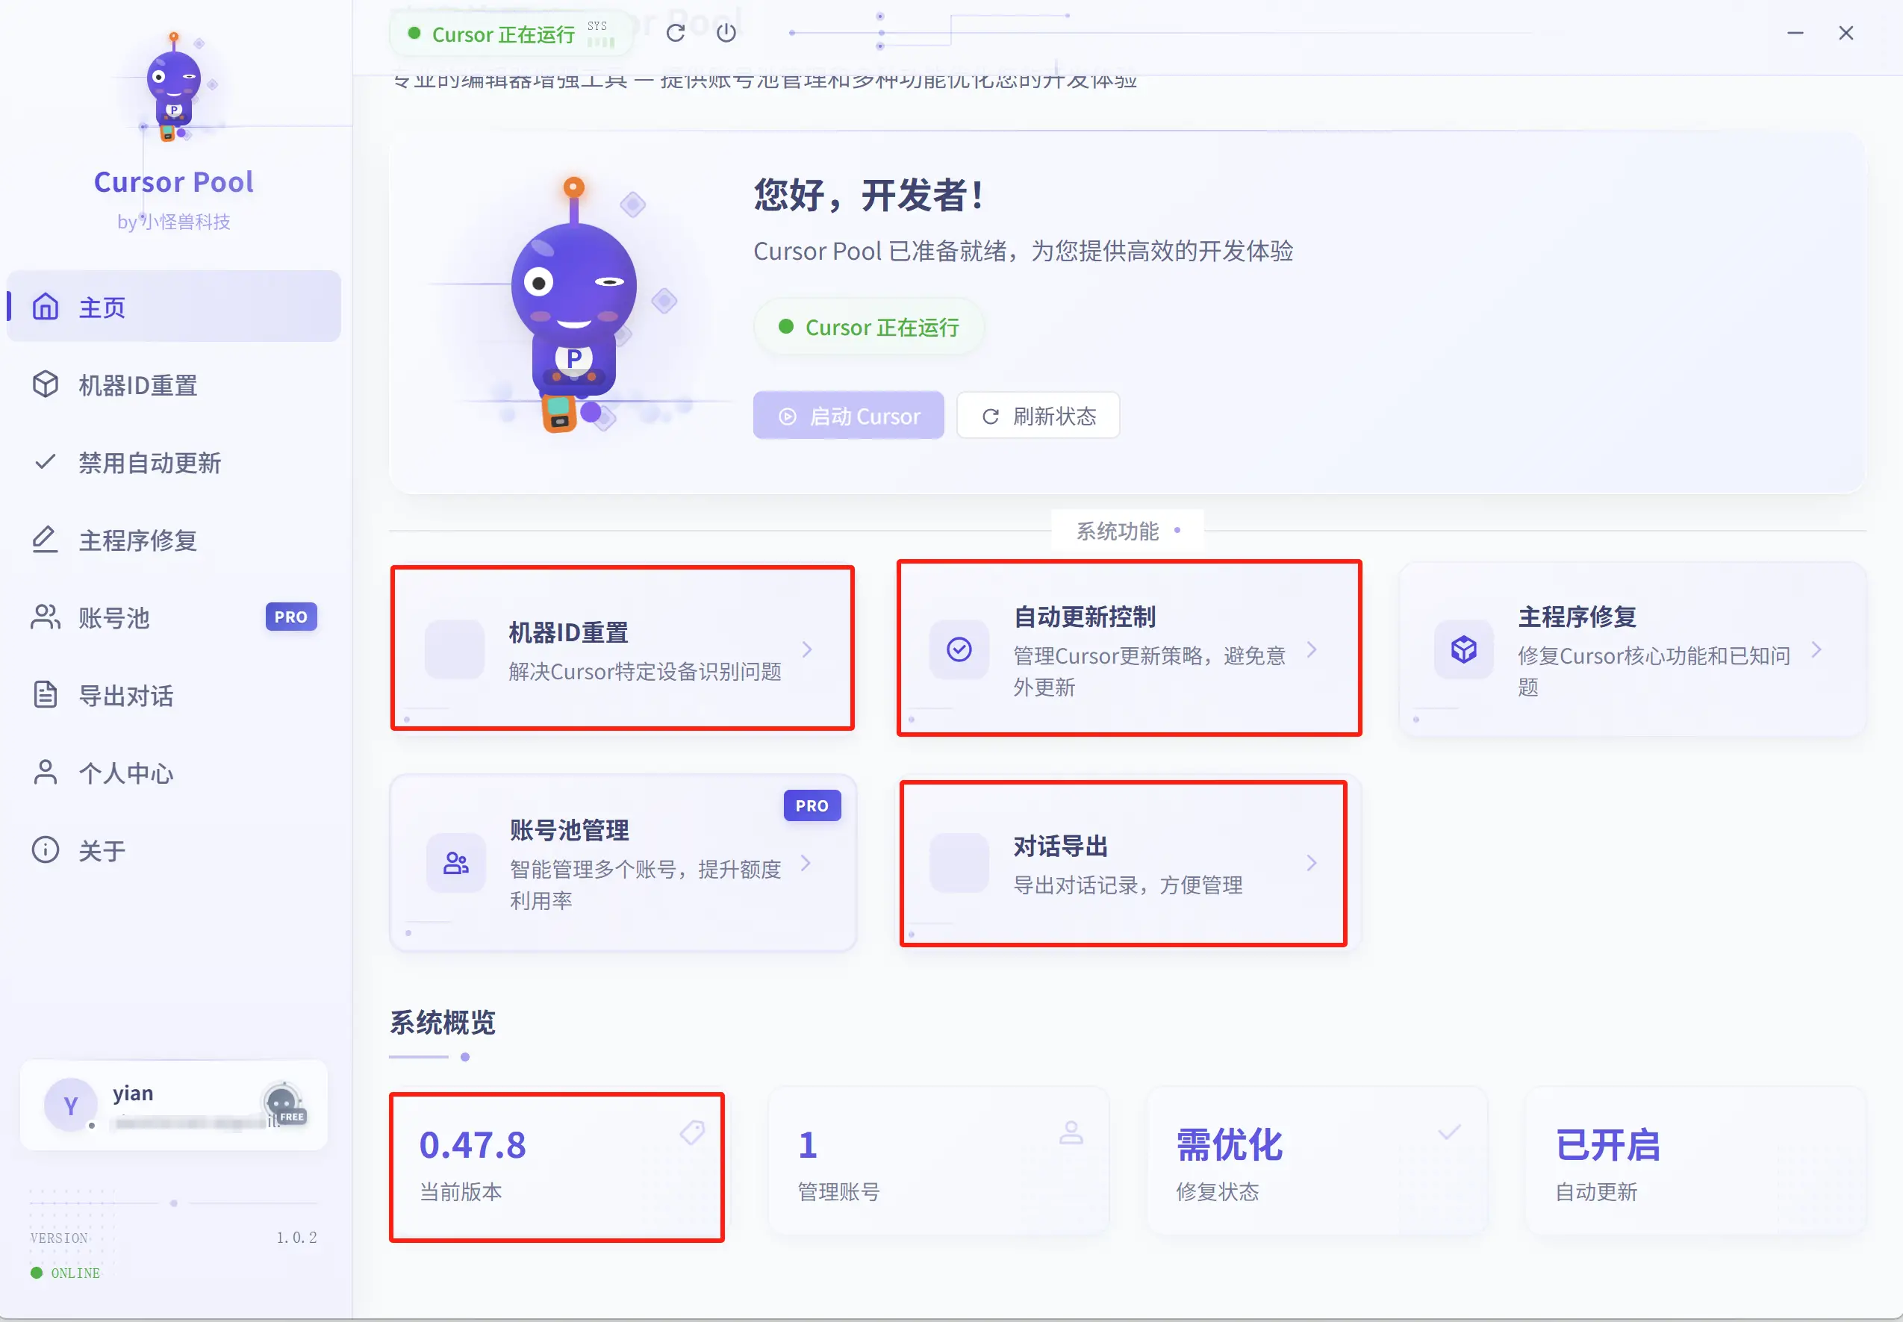Click the 系统概览 section heading
Image resolution: width=1903 pixels, height=1322 pixels.
pyautogui.click(x=443, y=1022)
